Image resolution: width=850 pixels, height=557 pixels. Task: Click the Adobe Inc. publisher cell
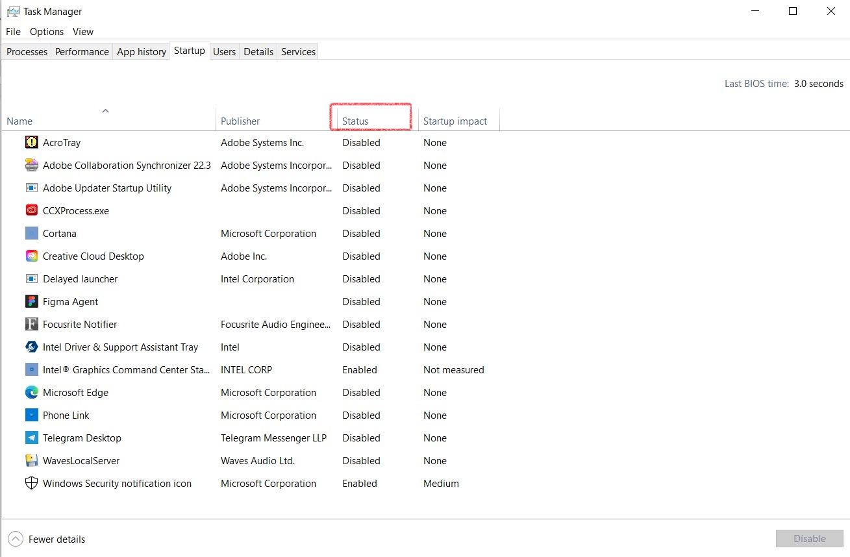coord(244,256)
